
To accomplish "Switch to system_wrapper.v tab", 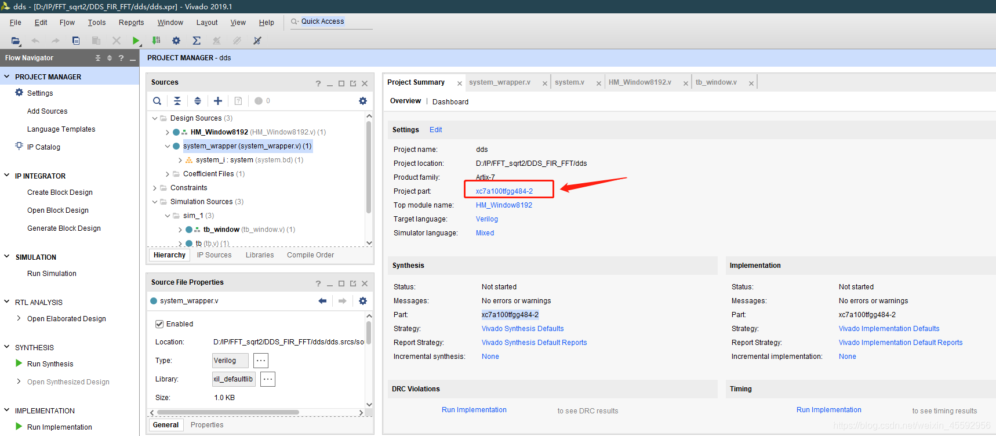I will click(500, 82).
